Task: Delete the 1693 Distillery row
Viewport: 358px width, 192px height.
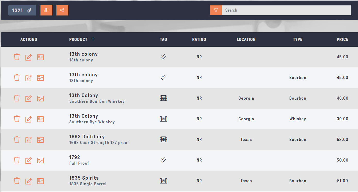Action: coord(17,140)
